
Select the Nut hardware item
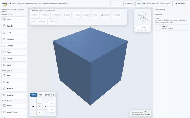(14, 82)
